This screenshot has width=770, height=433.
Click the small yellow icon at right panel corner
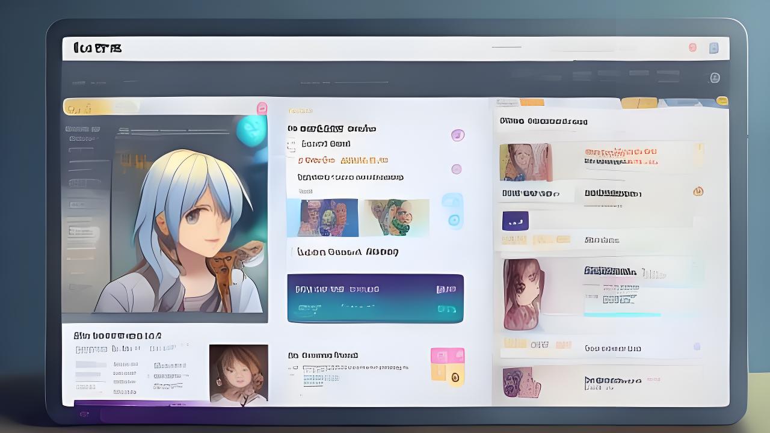722,101
